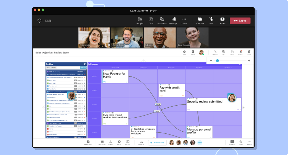Collapse the board using left edge arrow
The width and height of the screenshot is (288, 155).
44,107
